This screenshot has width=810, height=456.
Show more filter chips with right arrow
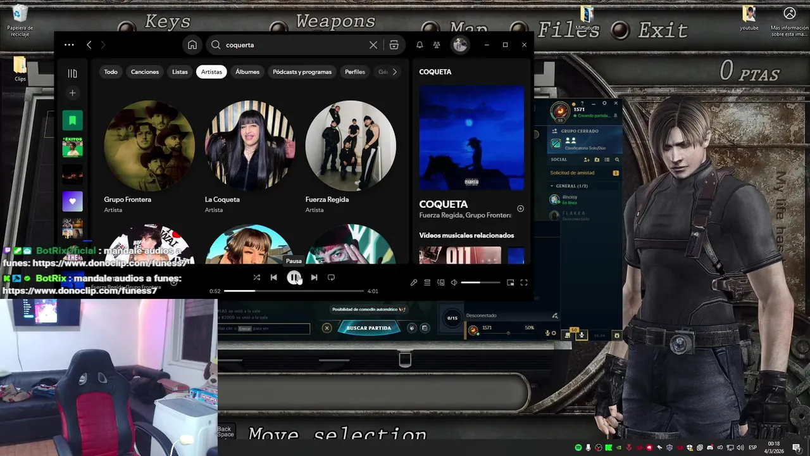coord(394,72)
